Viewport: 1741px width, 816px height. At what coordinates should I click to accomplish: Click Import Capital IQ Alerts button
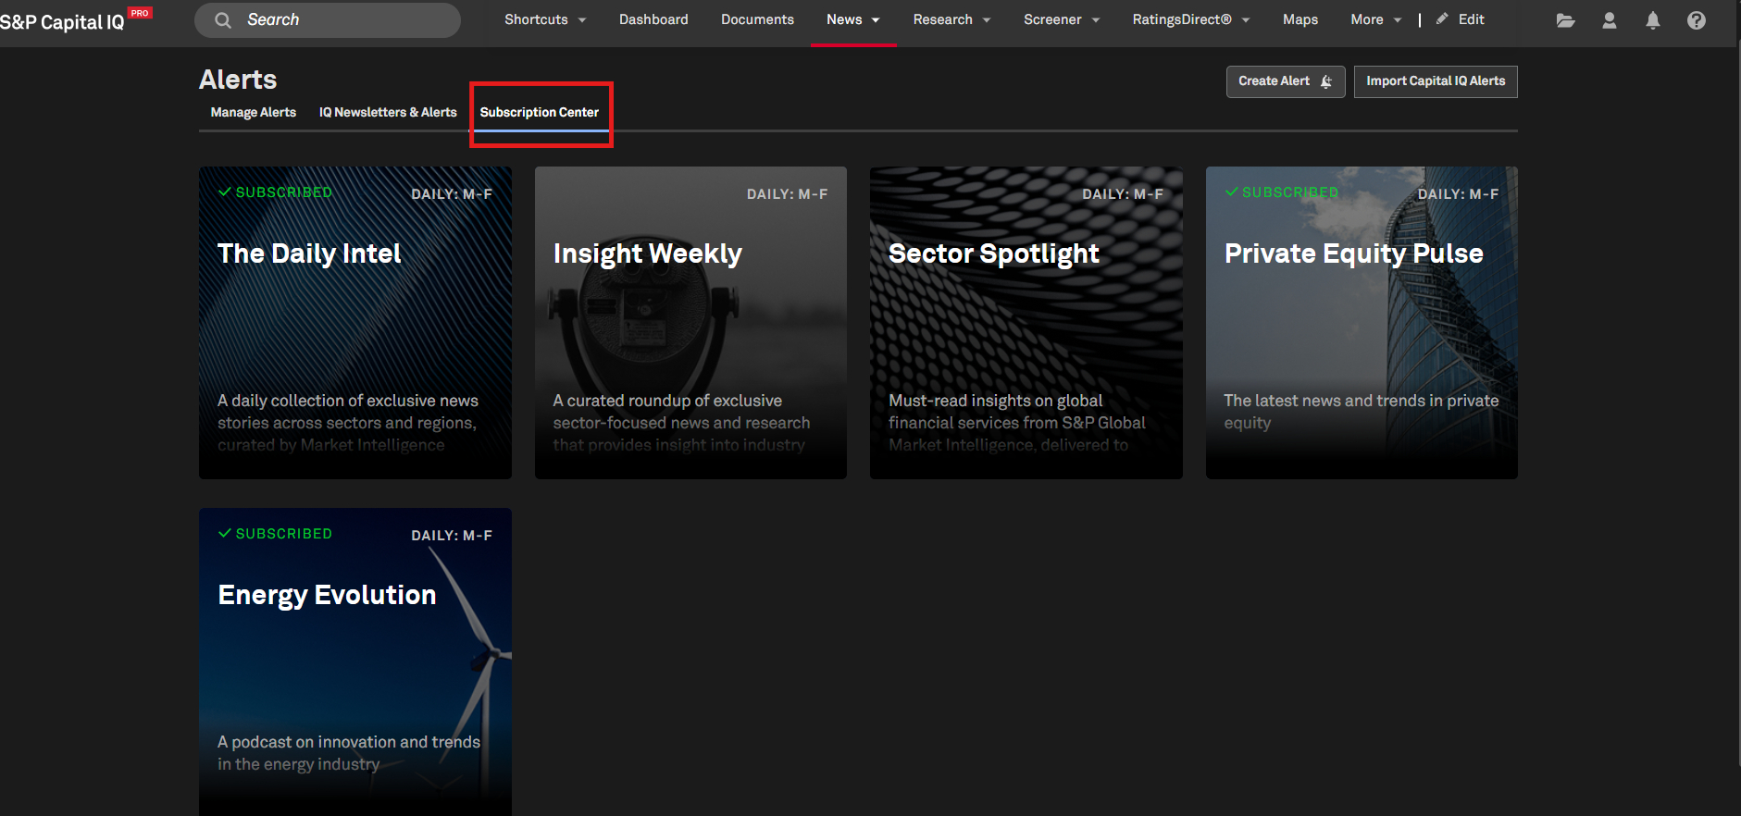coord(1436,81)
